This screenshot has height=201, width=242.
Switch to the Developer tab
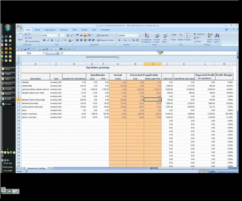tap(105, 30)
